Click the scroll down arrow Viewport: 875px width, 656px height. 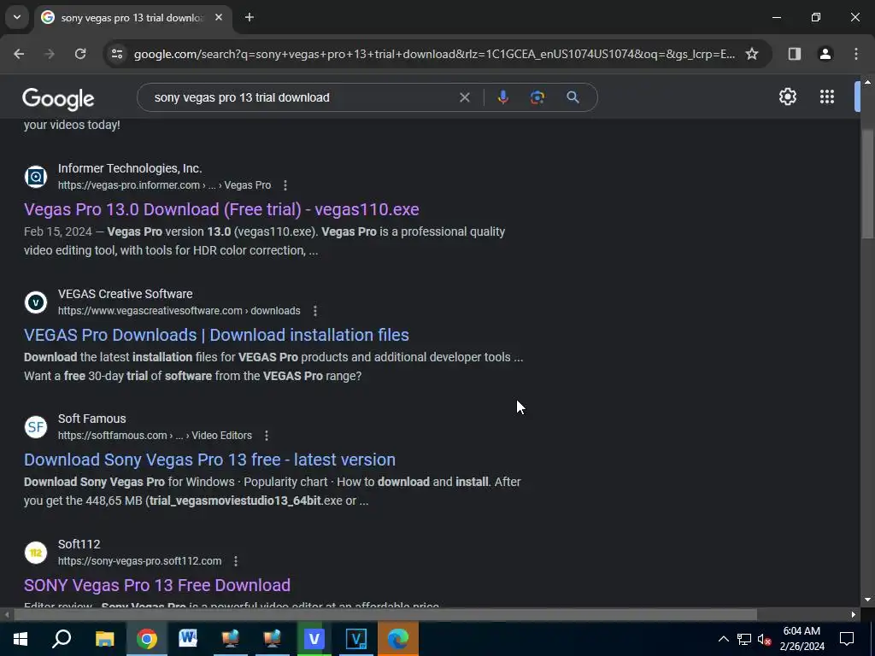[867, 600]
